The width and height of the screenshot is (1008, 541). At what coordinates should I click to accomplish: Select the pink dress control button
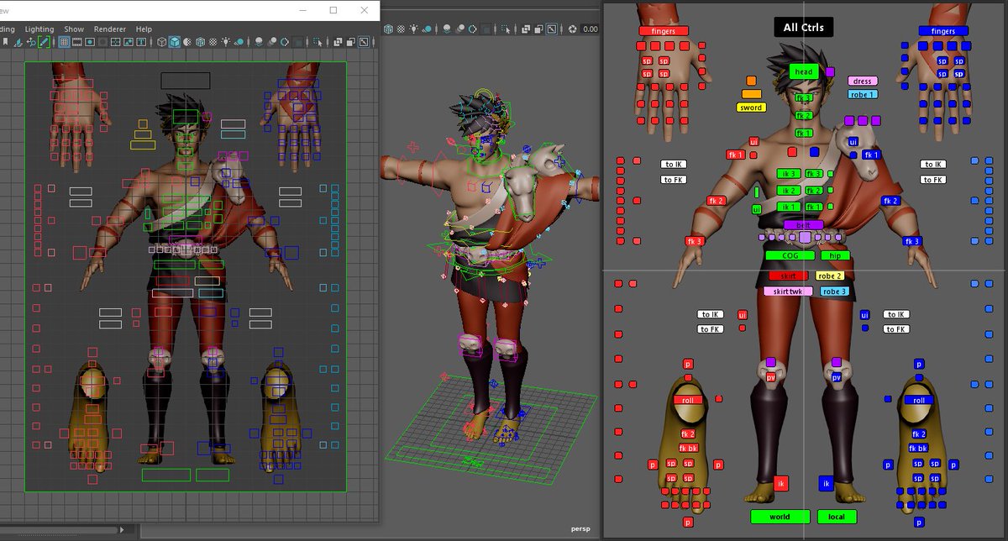(x=862, y=81)
